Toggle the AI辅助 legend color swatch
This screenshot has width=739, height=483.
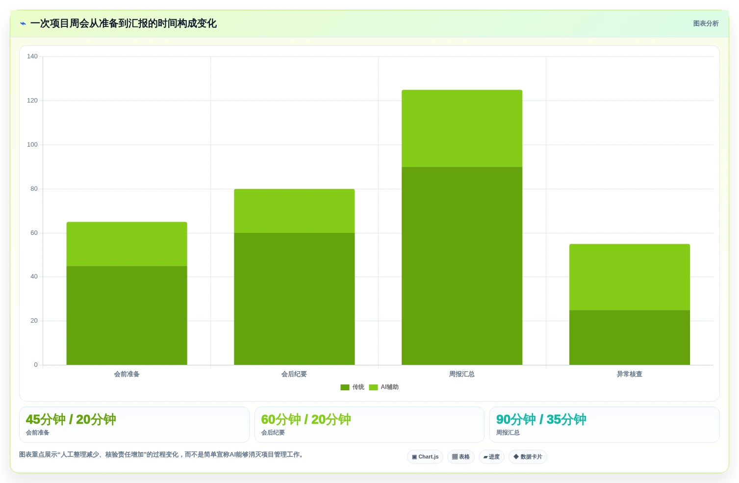pos(373,387)
